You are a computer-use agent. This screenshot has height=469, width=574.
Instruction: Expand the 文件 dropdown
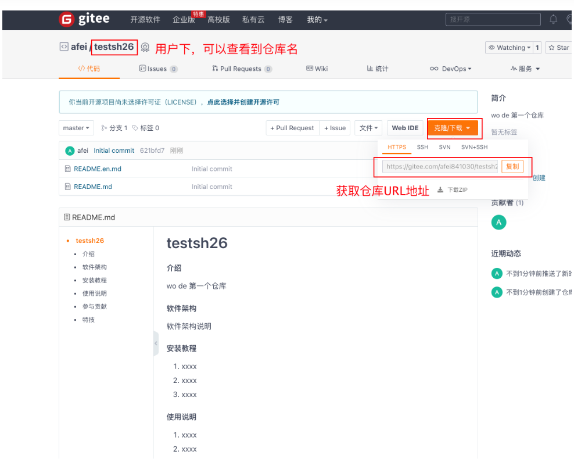(368, 128)
